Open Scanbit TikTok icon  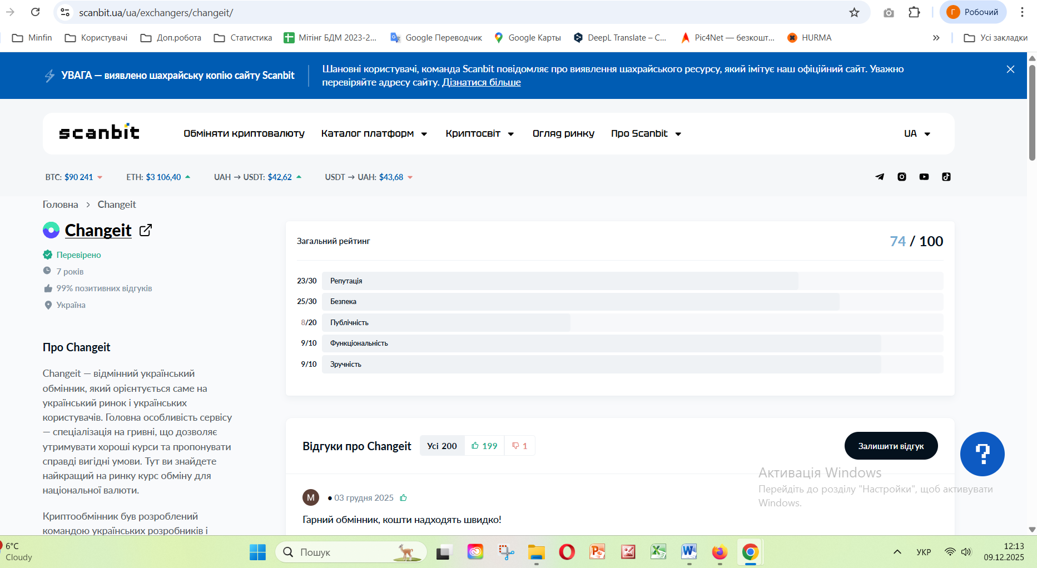pyautogui.click(x=946, y=177)
